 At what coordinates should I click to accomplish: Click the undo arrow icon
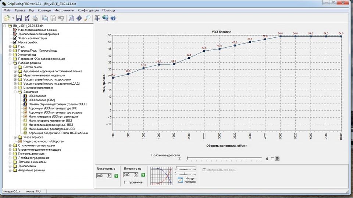pyautogui.click(x=61, y=18)
